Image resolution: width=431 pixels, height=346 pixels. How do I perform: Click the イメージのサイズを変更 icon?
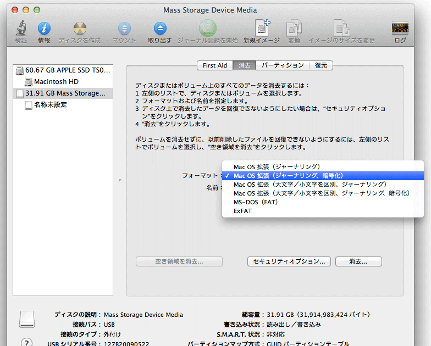click(x=342, y=27)
